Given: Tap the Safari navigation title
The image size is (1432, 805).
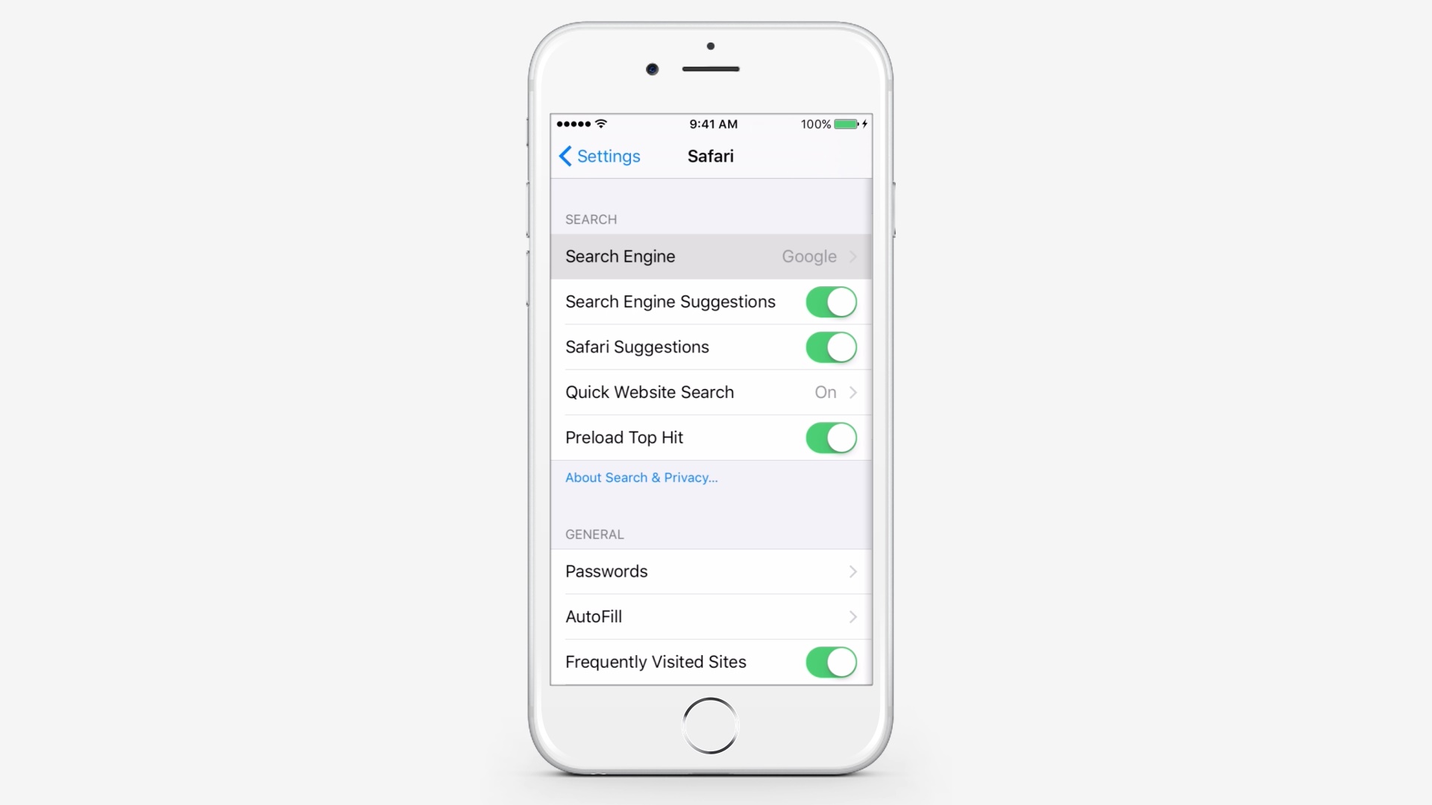Looking at the screenshot, I should tap(710, 157).
